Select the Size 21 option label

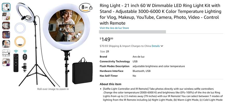coord(105,52)
